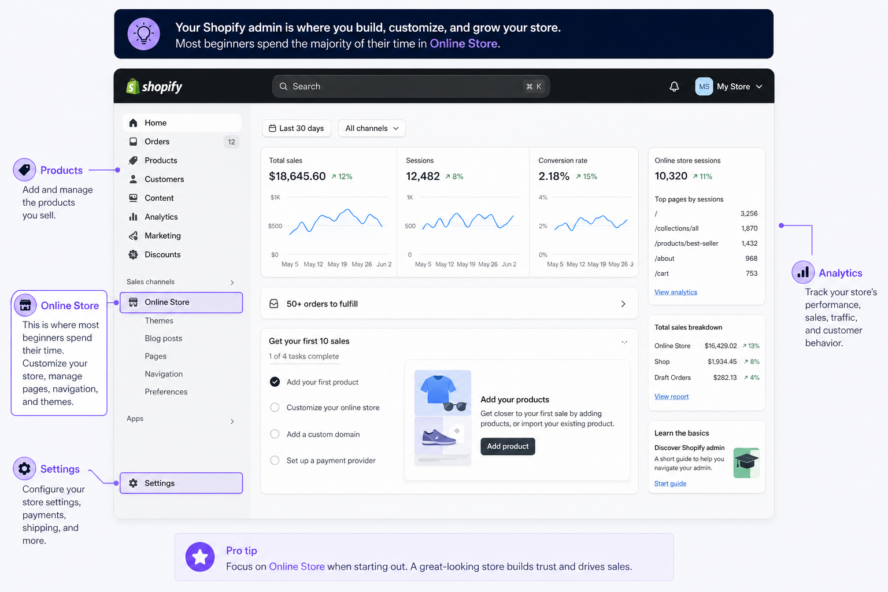
Task: Click into the Search field
Action: click(411, 86)
